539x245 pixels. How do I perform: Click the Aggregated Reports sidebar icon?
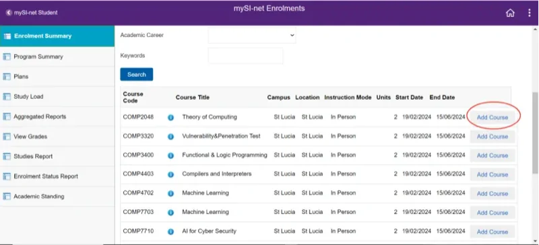tap(7, 116)
